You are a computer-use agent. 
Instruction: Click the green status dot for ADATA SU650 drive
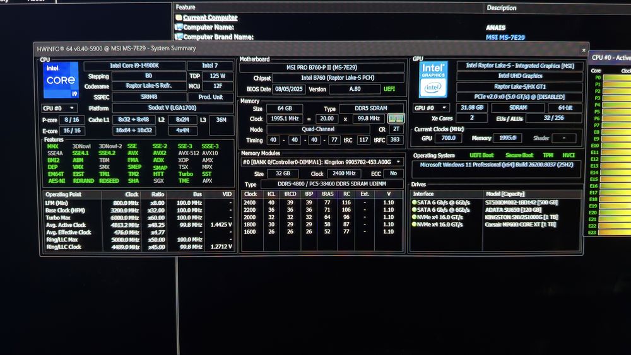(x=414, y=209)
